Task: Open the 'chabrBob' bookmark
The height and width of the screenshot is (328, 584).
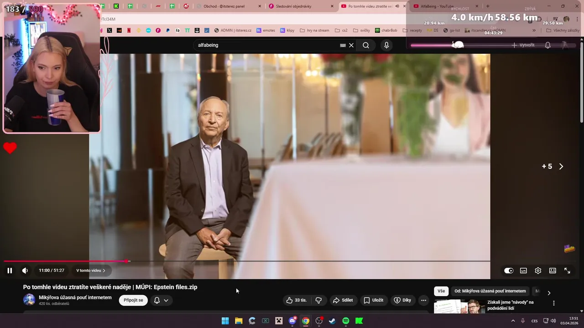Action: point(386,31)
